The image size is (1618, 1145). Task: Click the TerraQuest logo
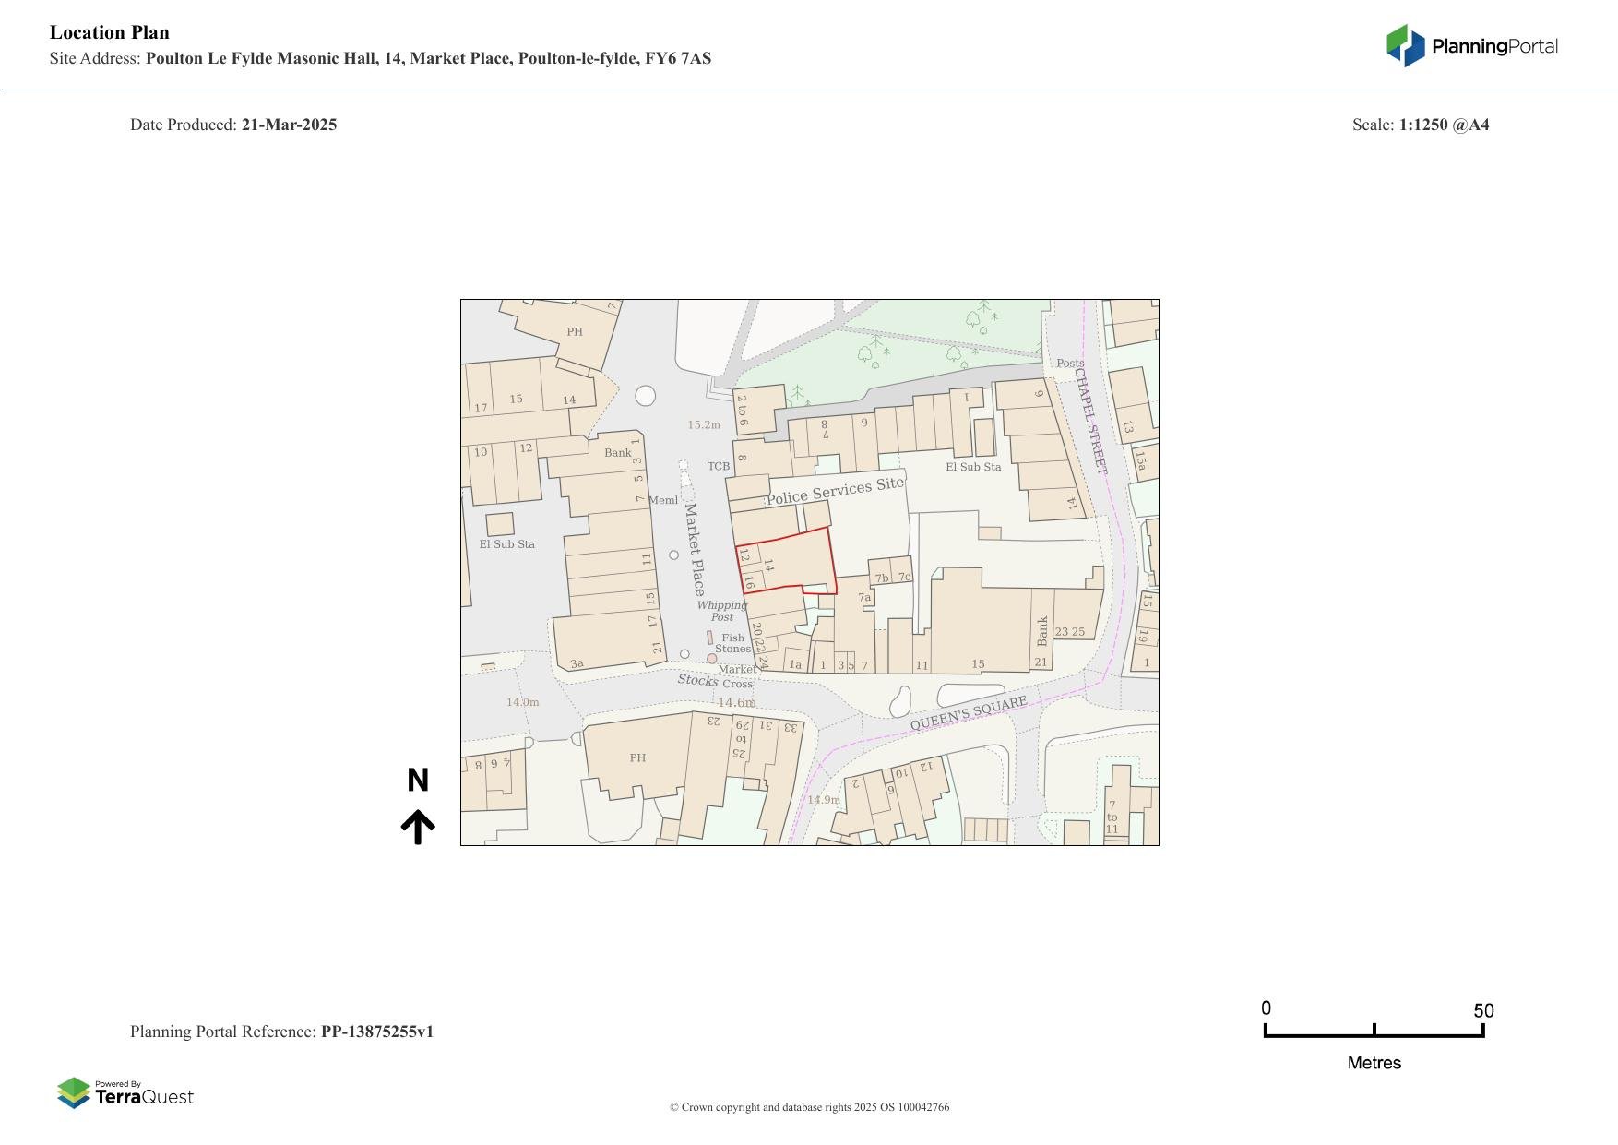[125, 1093]
